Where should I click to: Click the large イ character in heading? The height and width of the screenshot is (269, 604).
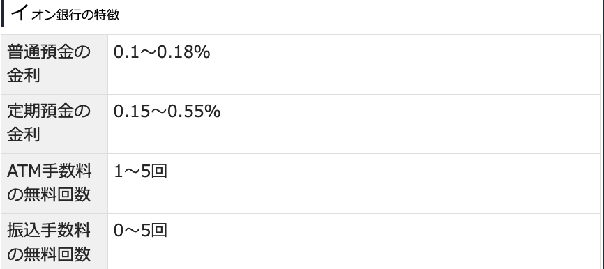(x=19, y=13)
